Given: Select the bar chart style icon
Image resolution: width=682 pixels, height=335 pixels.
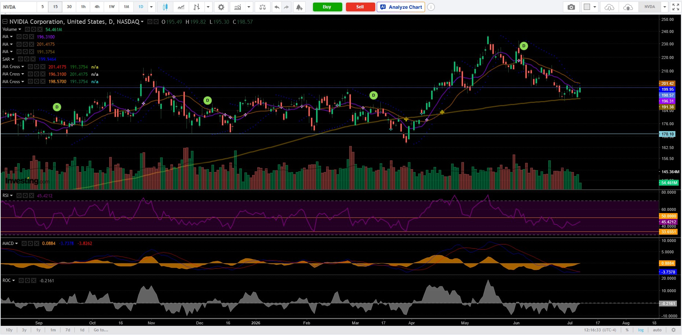Looking at the screenshot, I should [197, 7].
